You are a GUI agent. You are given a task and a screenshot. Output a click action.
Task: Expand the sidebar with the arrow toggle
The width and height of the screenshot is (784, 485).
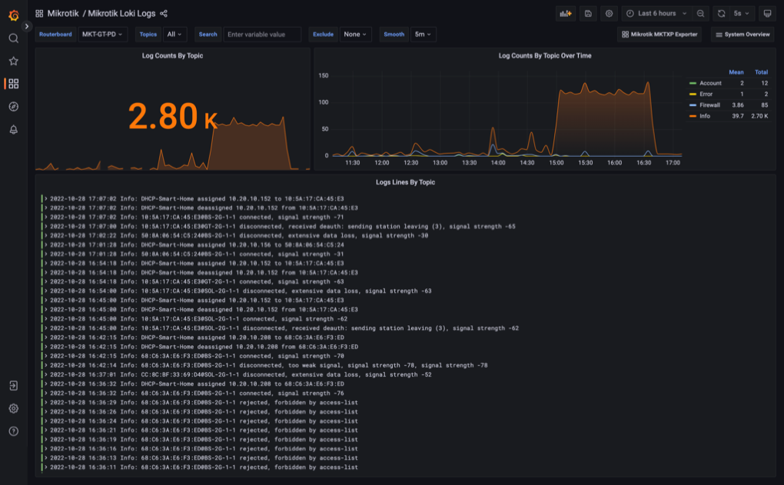pos(26,26)
